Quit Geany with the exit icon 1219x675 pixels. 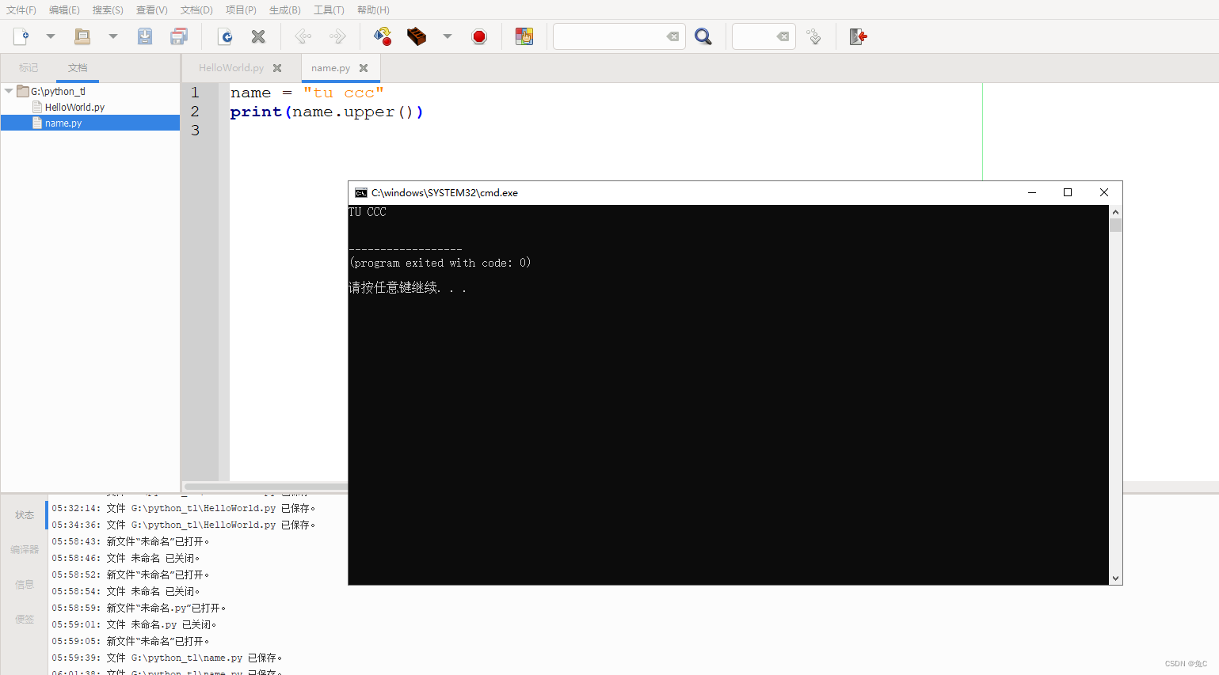[x=859, y=36]
